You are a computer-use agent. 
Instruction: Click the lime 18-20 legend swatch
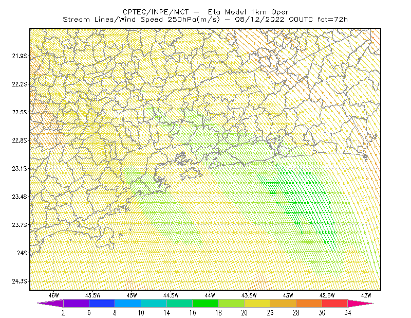coord(232,303)
